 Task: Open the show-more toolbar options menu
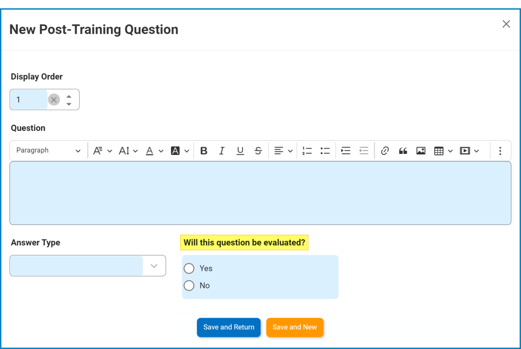pos(500,150)
